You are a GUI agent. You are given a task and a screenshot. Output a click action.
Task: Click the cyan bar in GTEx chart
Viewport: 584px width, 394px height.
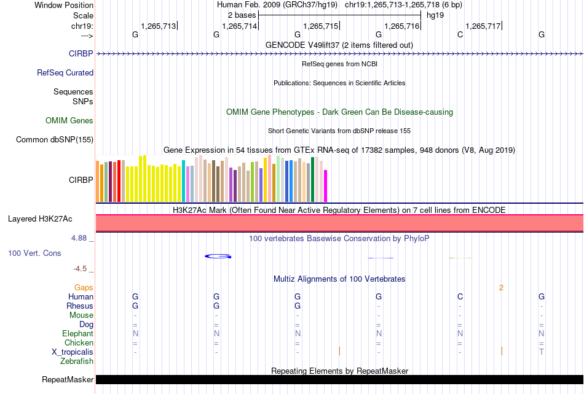point(184,181)
